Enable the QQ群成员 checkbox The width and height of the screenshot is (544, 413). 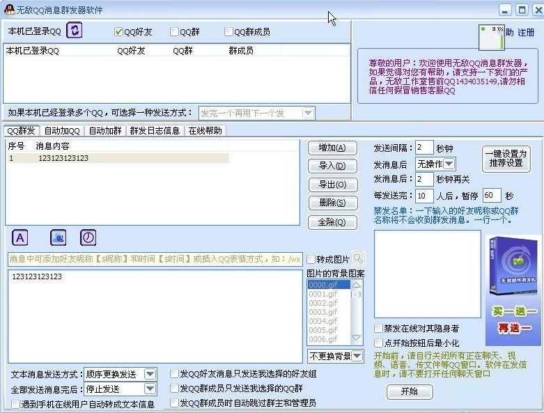[228, 32]
